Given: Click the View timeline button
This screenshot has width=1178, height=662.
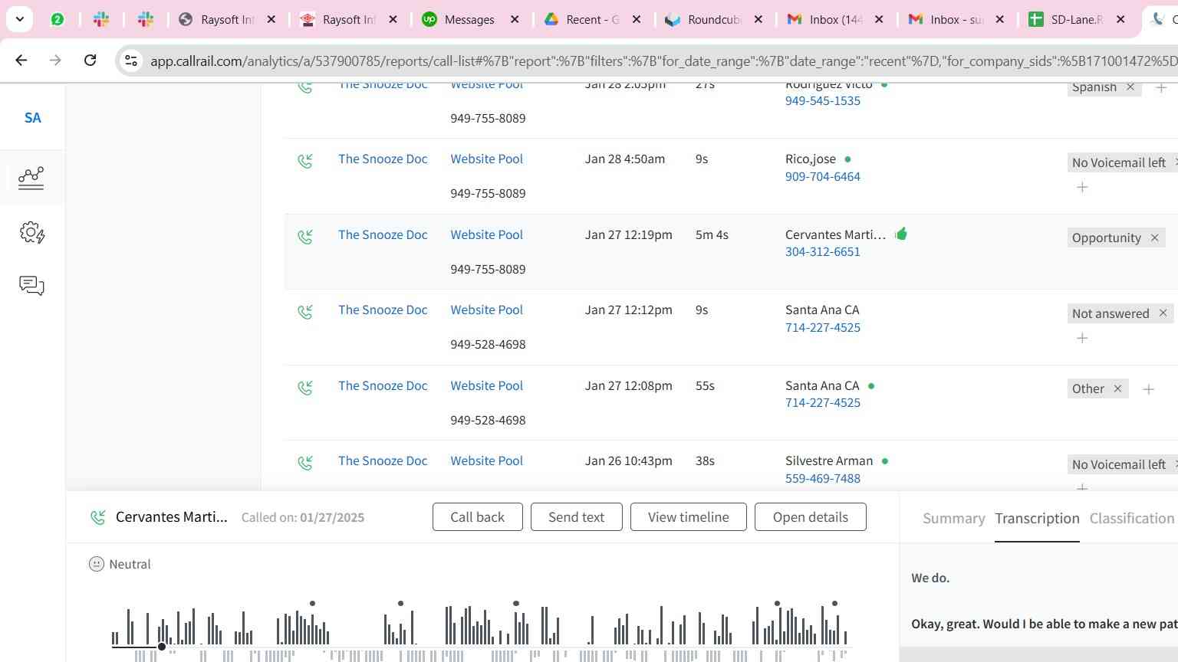Looking at the screenshot, I should click(x=688, y=517).
